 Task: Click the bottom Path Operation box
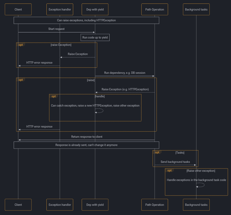[155, 205]
